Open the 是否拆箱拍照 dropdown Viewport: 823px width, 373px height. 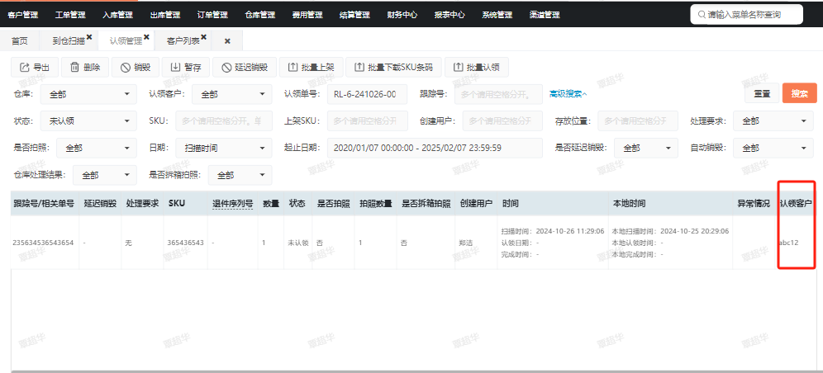[x=240, y=175]
